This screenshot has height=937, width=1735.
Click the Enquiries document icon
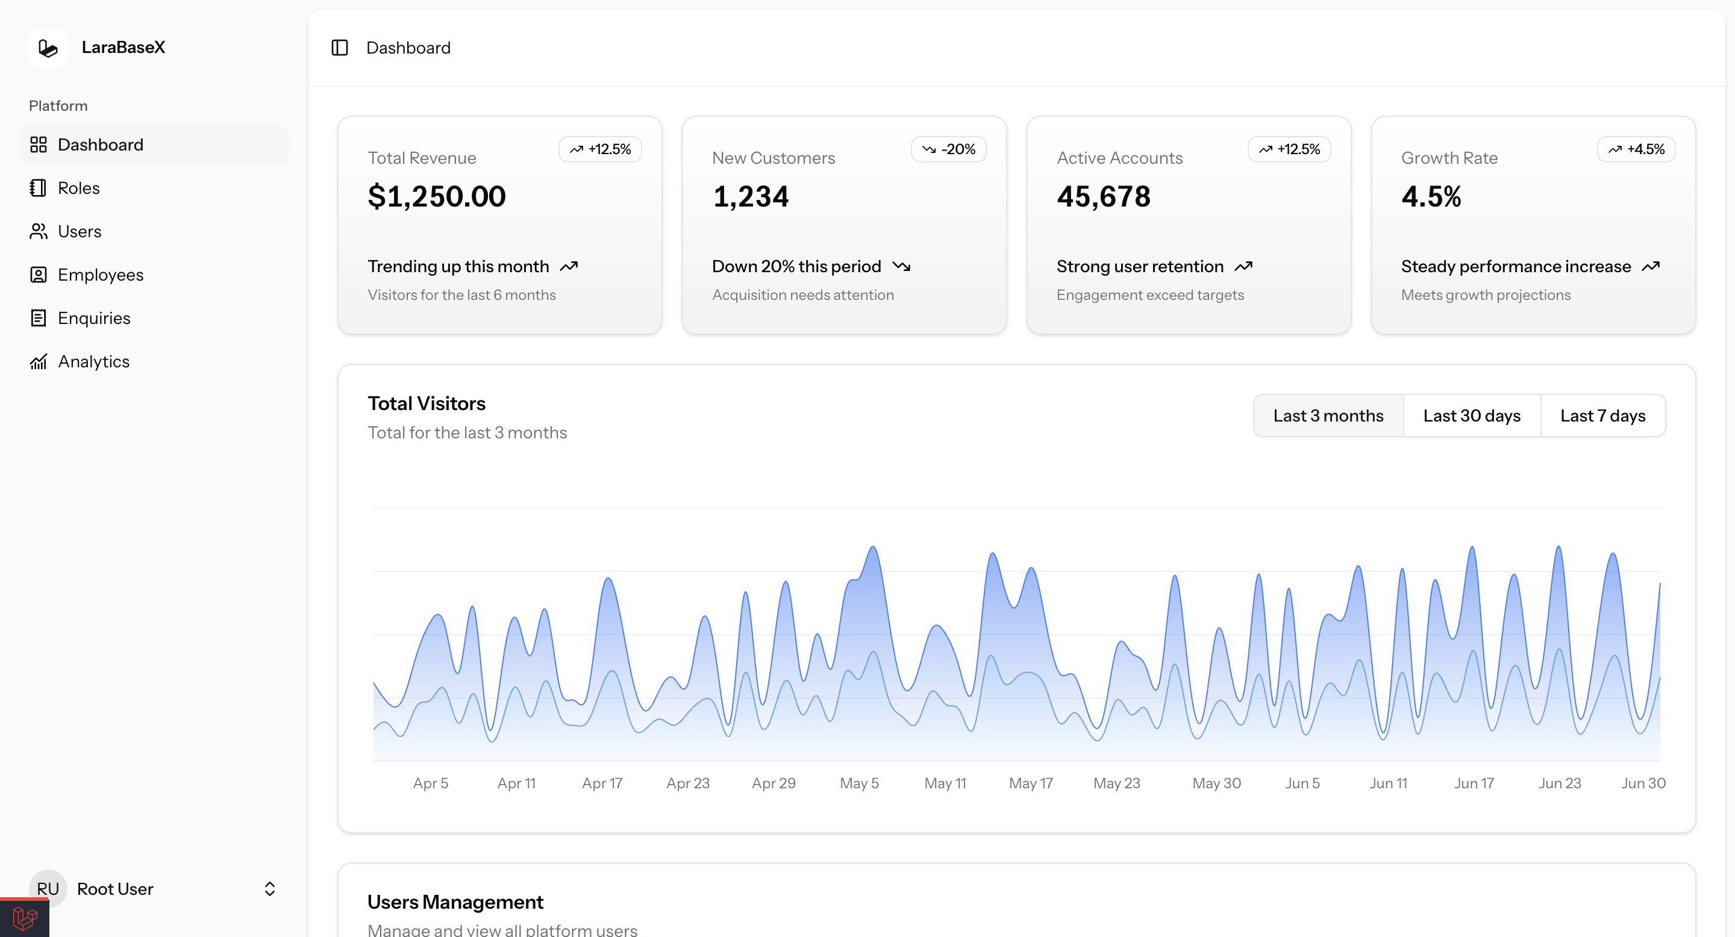click(x=39, y=318)
